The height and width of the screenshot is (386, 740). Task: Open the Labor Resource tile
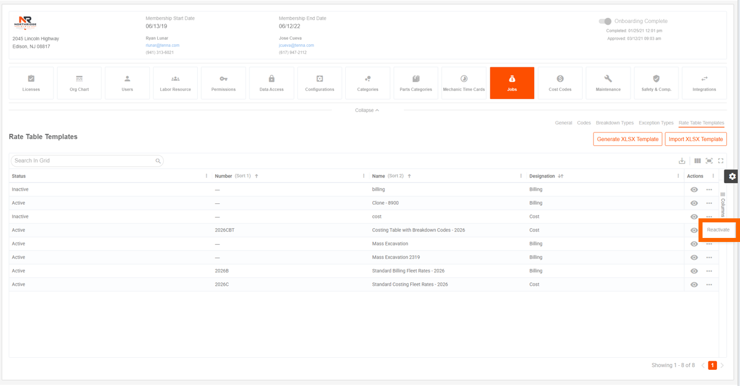coord(175,83)
